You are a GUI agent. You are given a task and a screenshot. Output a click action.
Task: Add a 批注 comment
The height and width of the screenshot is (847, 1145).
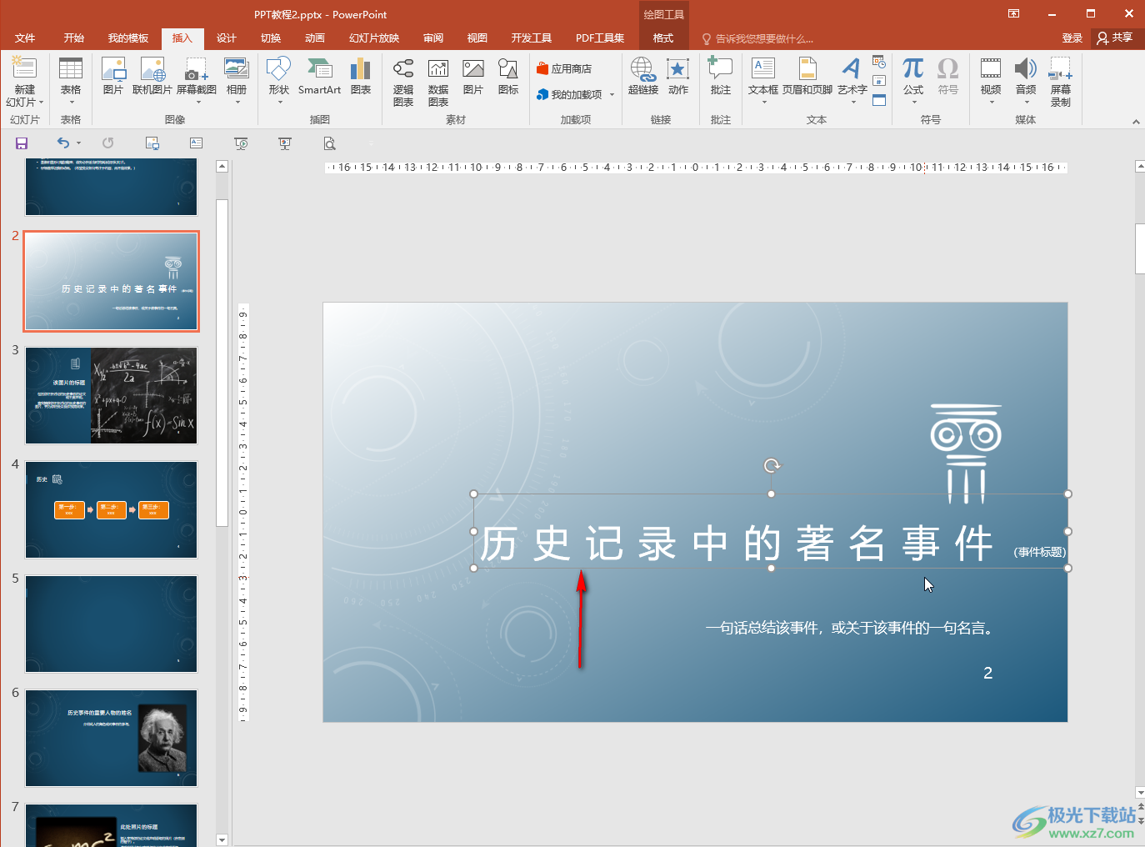click(x=721, y=77)
